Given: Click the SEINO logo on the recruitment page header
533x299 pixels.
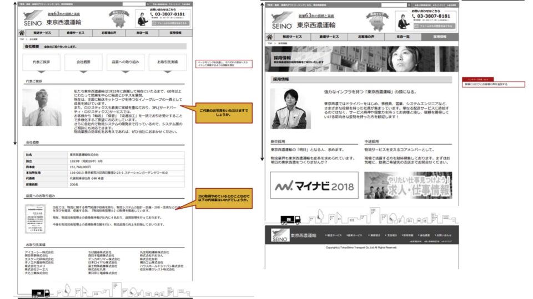Looking at the screenshot, I should (x=282, y=20).
